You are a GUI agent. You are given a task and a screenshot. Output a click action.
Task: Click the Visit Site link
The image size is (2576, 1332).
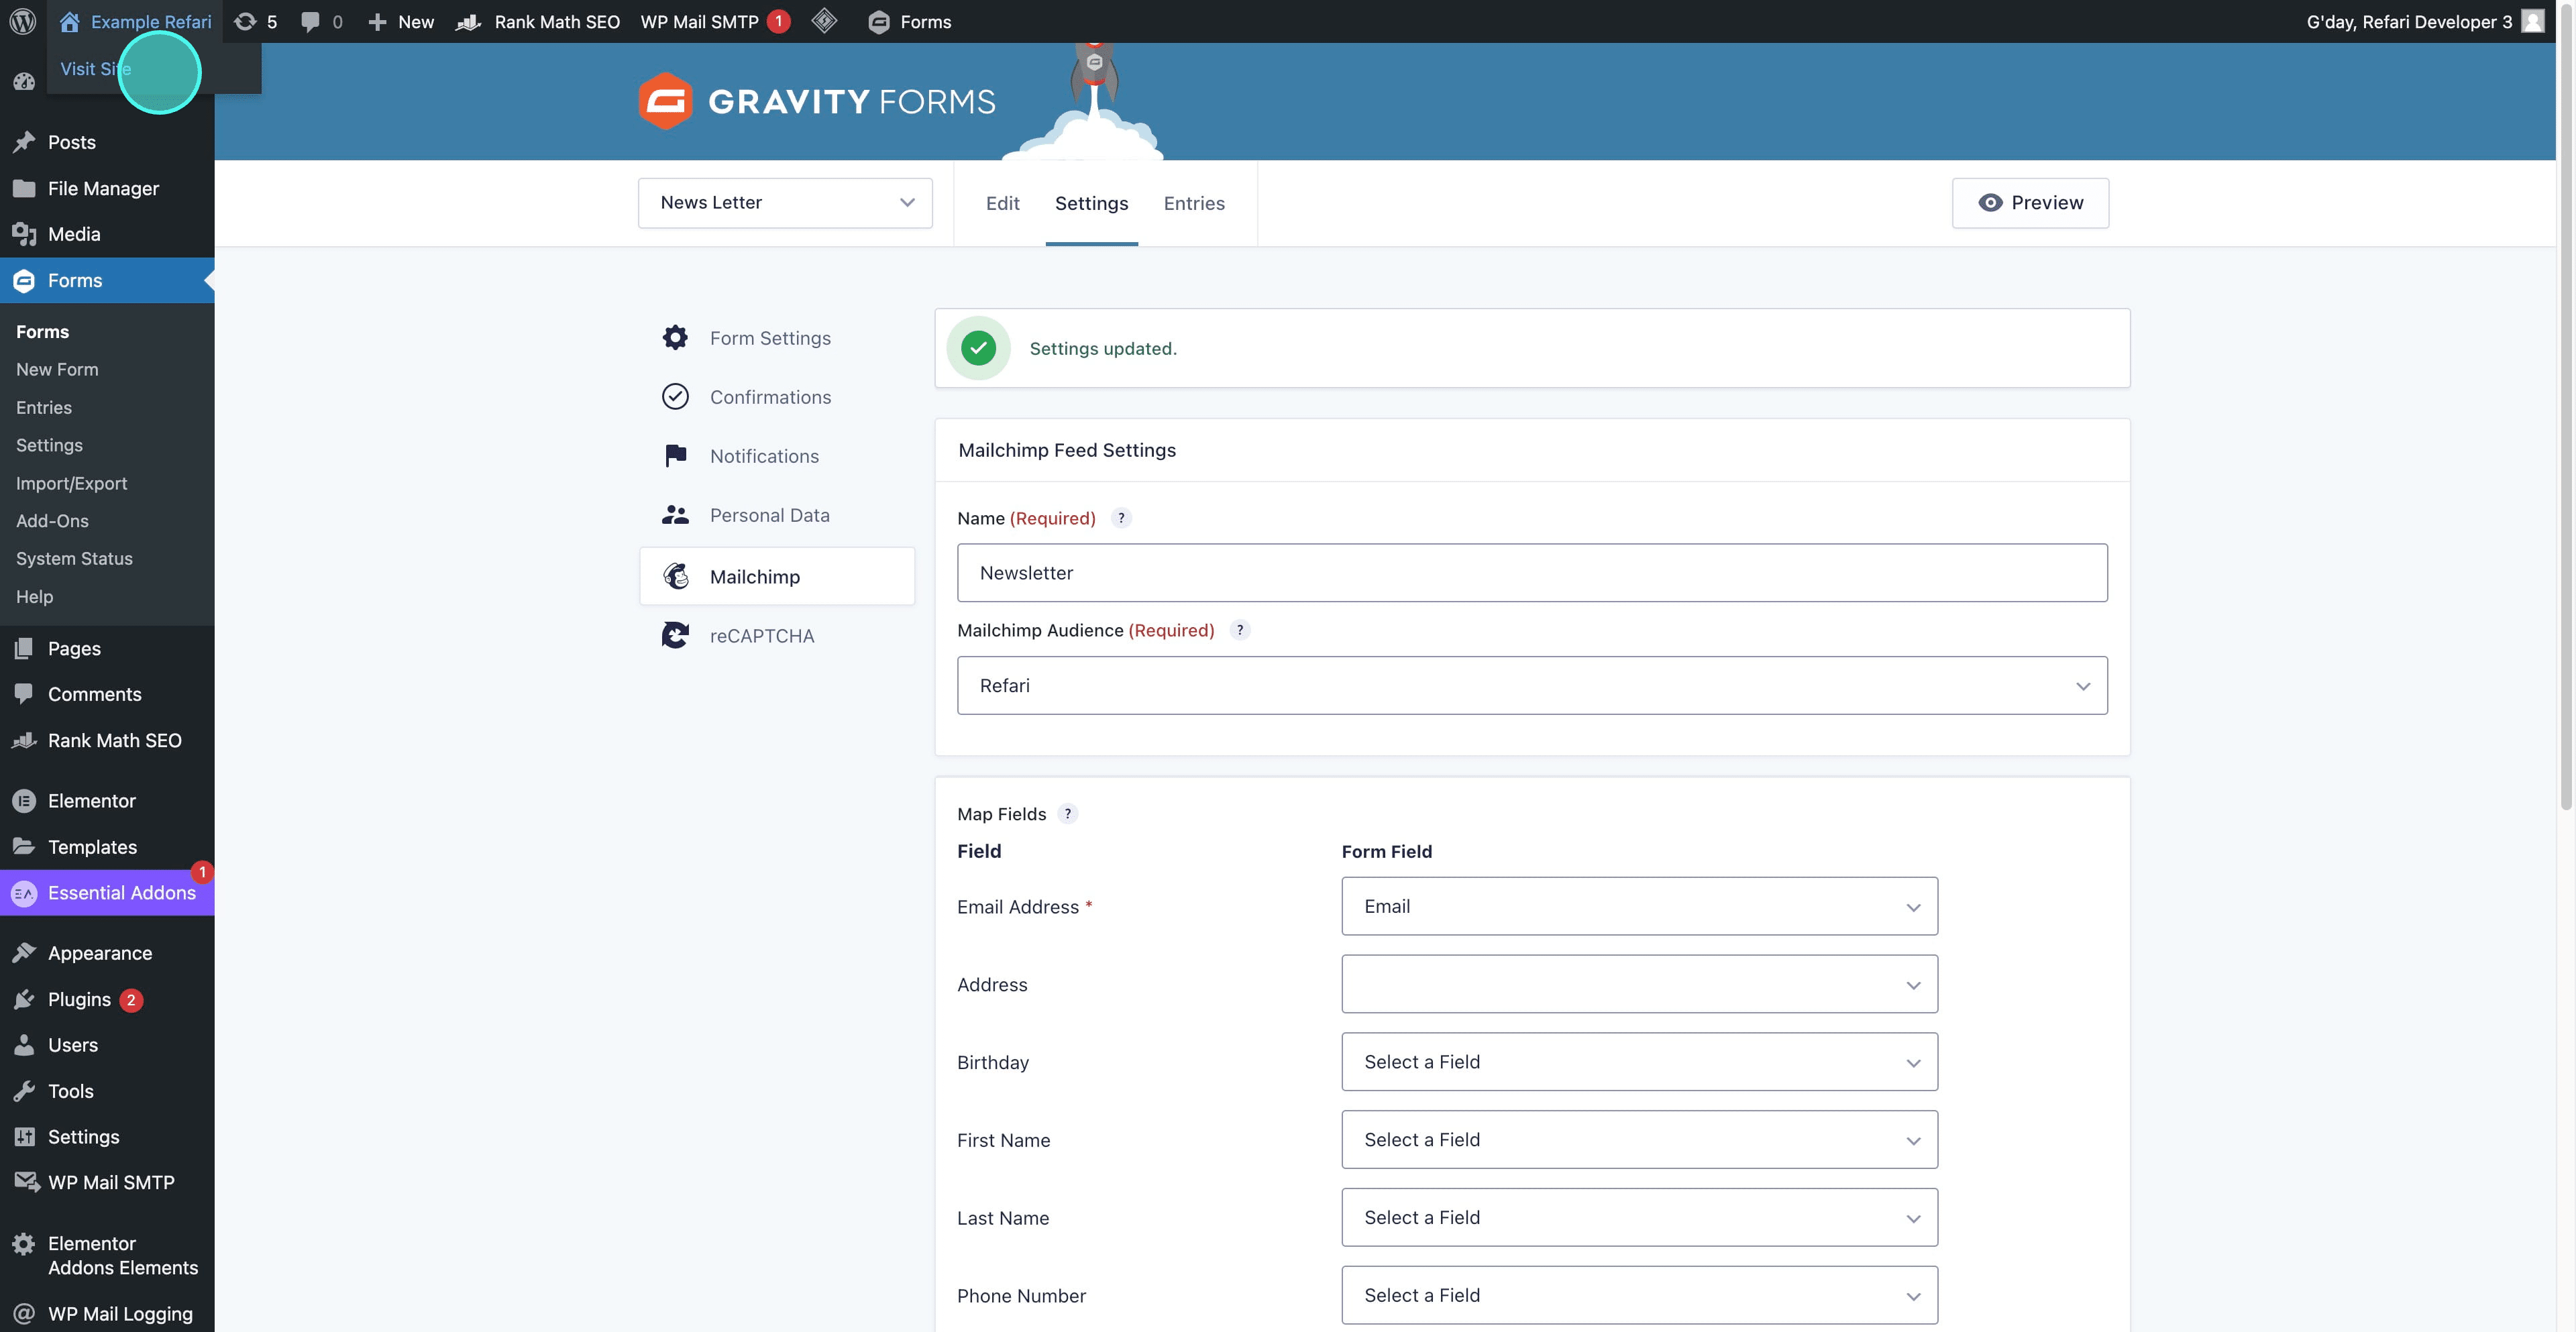tap(95, 69)
